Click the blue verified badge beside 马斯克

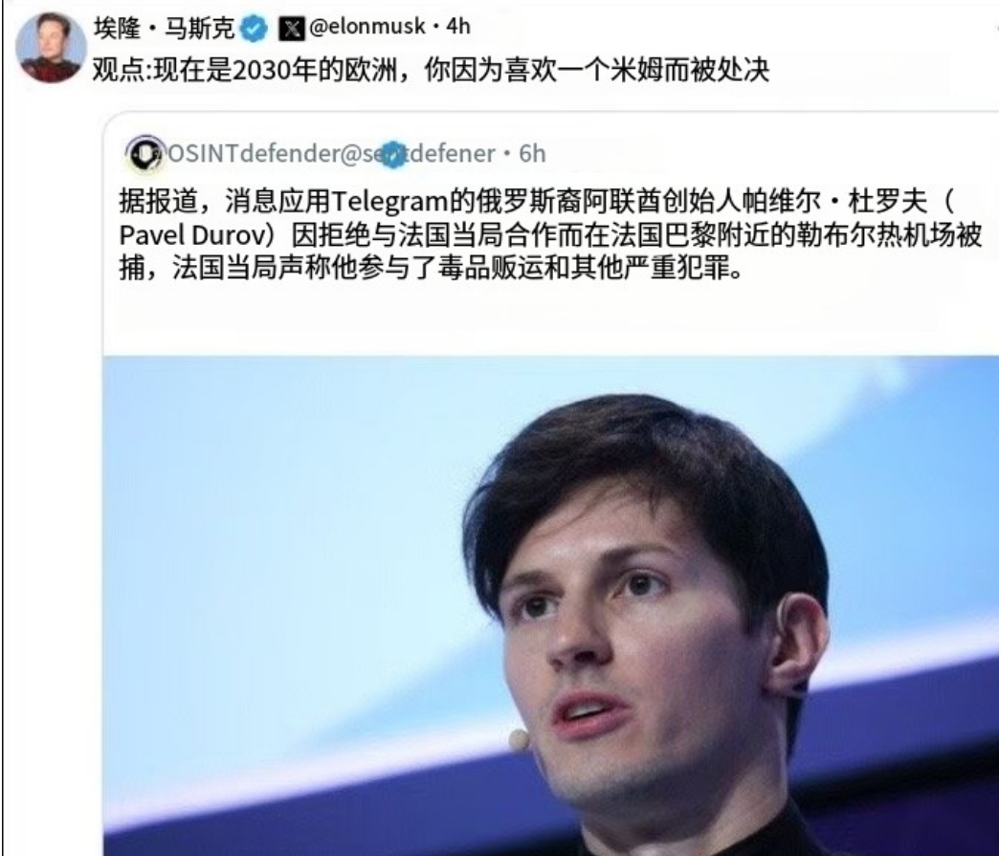255,28
